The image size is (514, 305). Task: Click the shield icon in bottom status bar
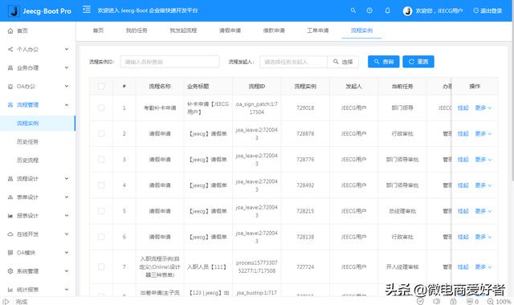(x=420, y=301)
